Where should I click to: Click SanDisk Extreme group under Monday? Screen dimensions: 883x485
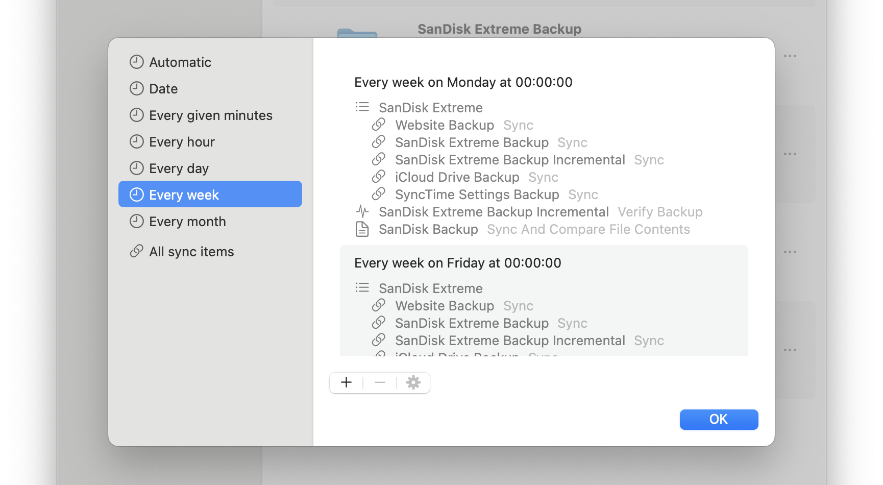click(x=431, y=108)
